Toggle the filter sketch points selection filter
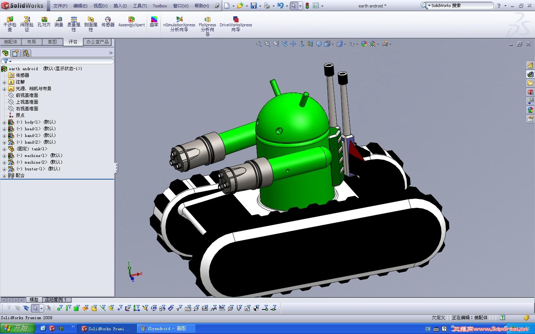 (120, 308)
